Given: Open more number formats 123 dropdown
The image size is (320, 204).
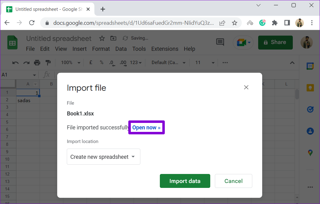Looking at the screenshot, I should tap(136, 63).
